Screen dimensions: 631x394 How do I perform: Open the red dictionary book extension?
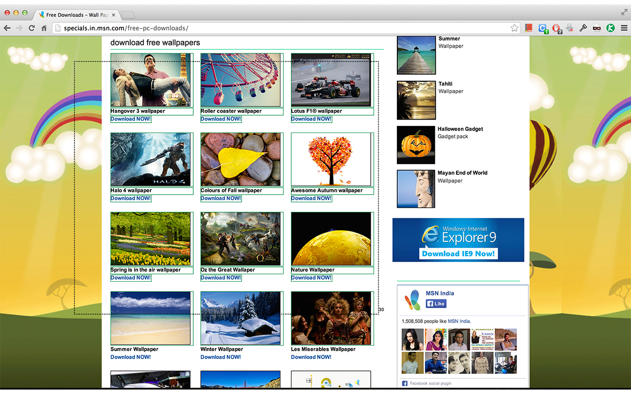click(529, 28)
